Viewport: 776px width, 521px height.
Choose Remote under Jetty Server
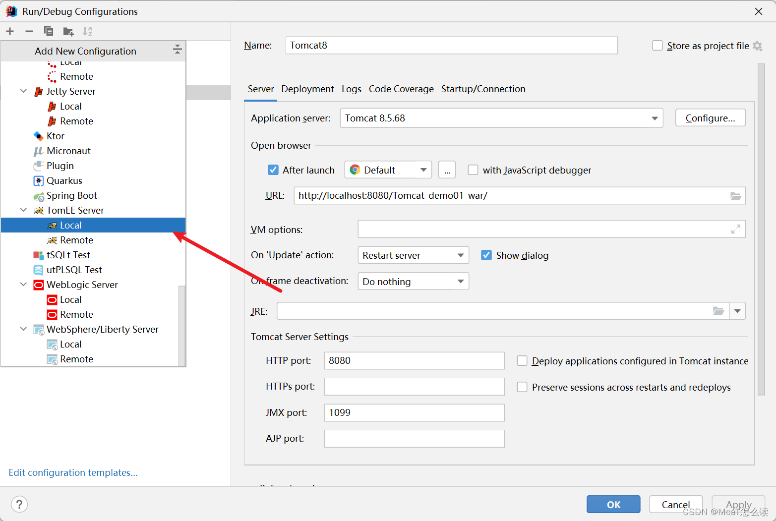pos(76,121)
